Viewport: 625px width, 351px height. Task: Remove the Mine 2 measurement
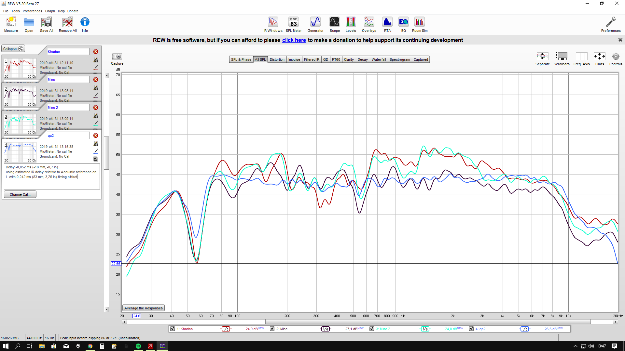96,108
